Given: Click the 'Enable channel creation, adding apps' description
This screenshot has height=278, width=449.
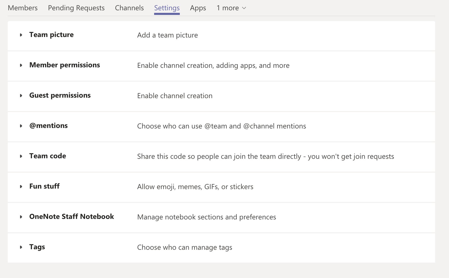Looking at the screenshot, I should tap(213, 66).
